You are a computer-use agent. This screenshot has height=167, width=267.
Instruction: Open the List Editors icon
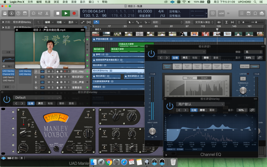[242, 13]
